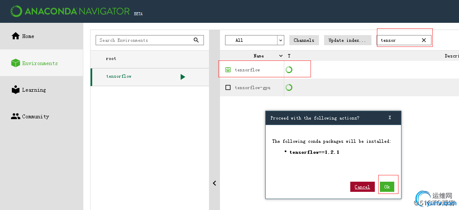Viewport: 459px width, 210px height.
Task: Close the Proceed dialog with X
Action: (390, 117)
